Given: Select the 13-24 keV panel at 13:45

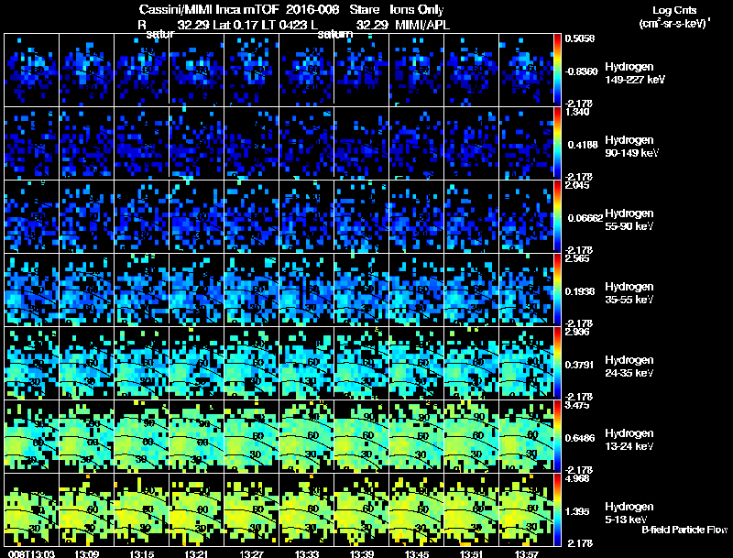Looking at the screenshot, I should pyautogui.click(x=417, y=435).
